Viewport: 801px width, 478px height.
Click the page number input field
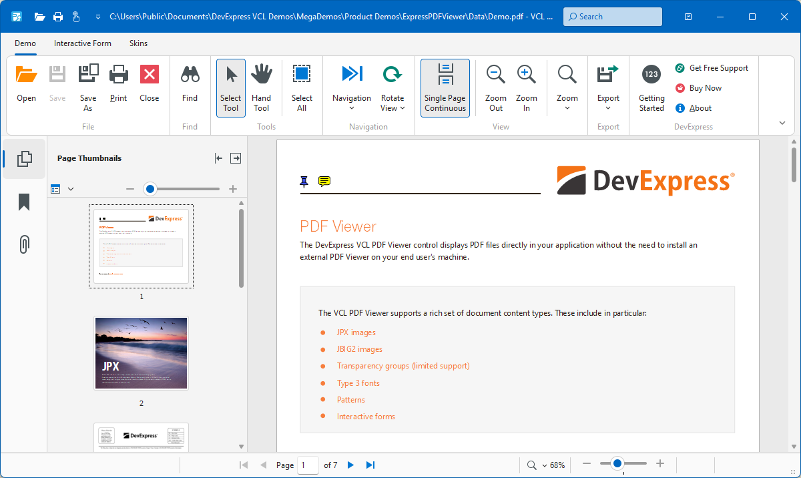coord(308,465)
